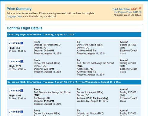
Task: Click Departs 11:56 PM from Anchorage
Action: (x=44, y=101)
